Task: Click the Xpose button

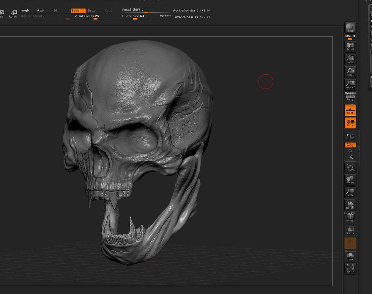Action: (350, 268)
